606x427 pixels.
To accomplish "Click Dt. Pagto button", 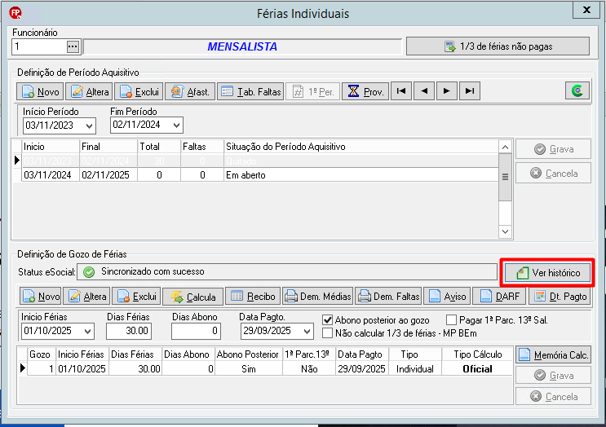I will 560,297.
